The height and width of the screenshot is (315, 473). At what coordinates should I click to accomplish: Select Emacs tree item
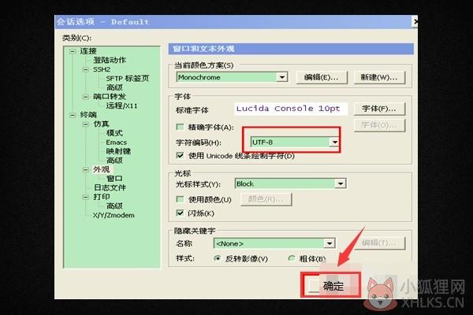(x=116, y=143)
